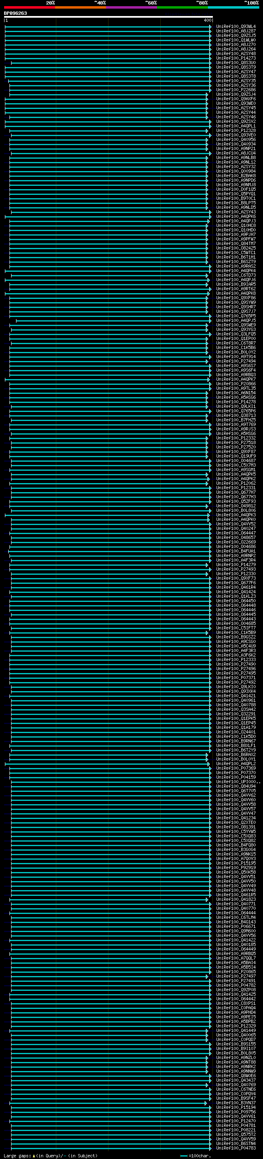Open hit UniRef100_A8J287
The width and height of the screenshot is (263, 1159).
coord(236,31)
